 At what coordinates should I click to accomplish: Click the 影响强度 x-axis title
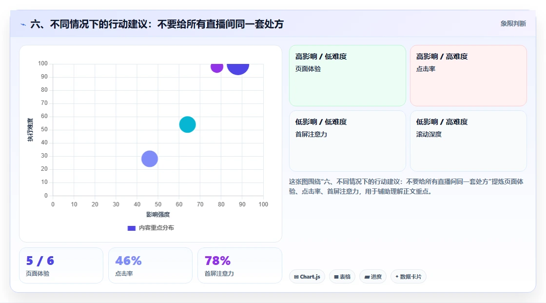point(158,214)
